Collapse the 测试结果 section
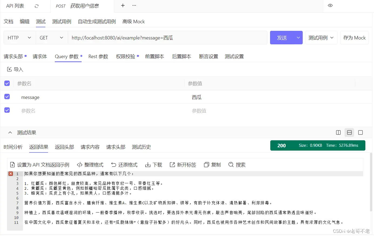 [10, 132]
